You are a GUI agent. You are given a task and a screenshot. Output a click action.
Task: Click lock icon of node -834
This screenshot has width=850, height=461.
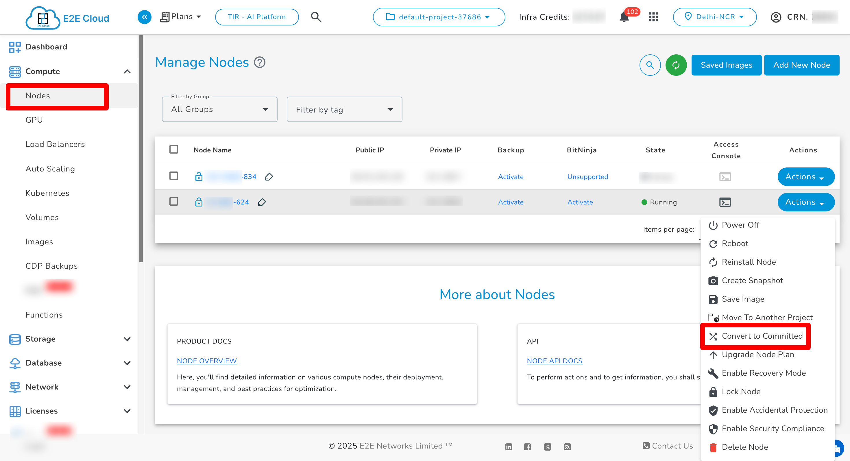(x=199, y=176)
